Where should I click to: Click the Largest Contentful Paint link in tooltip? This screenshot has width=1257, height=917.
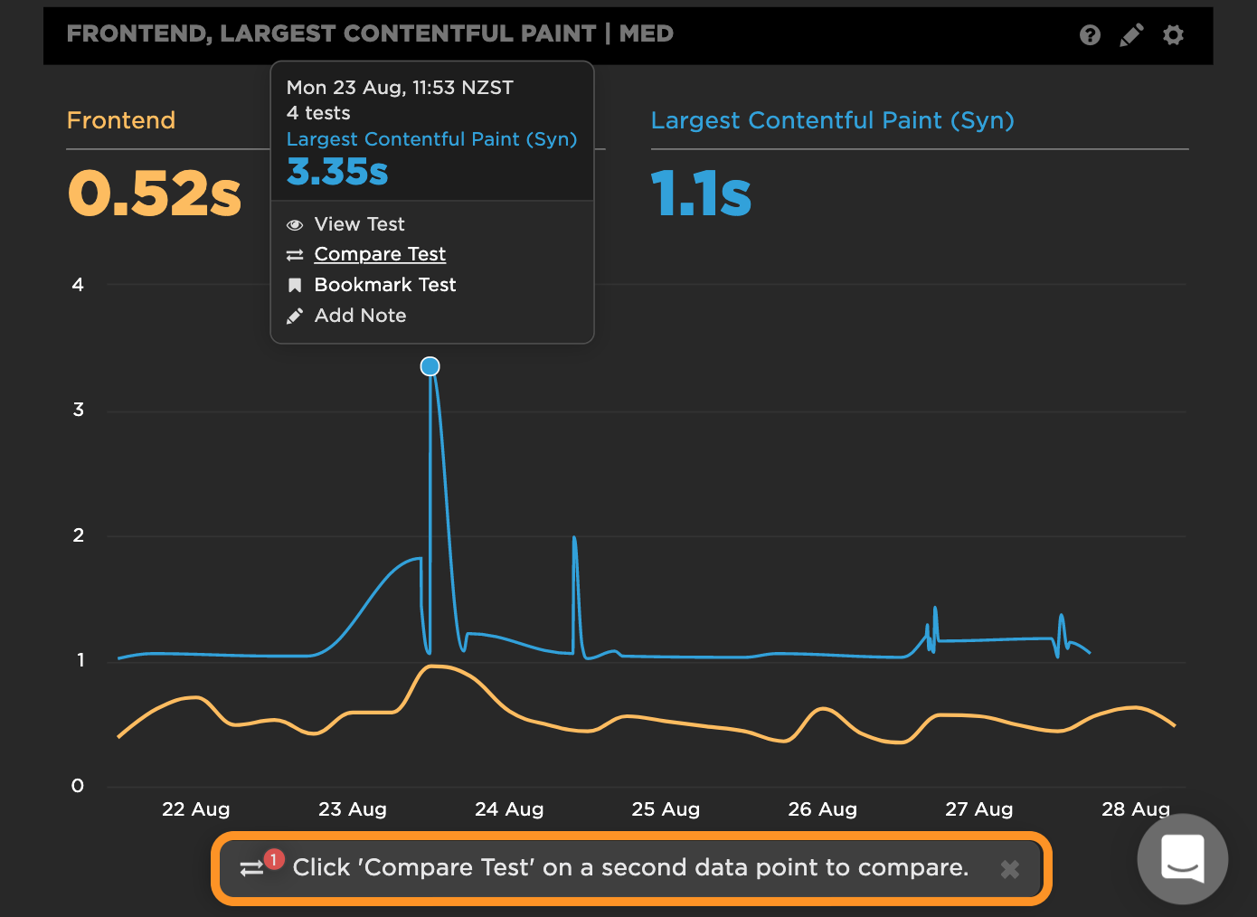(431, 139)
